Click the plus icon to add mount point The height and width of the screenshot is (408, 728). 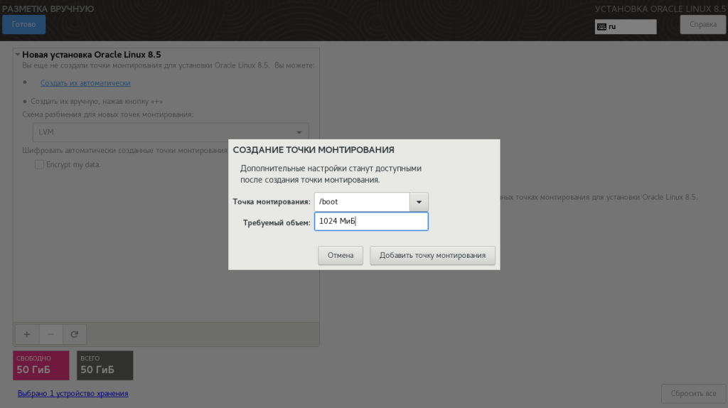pos(27,334)
